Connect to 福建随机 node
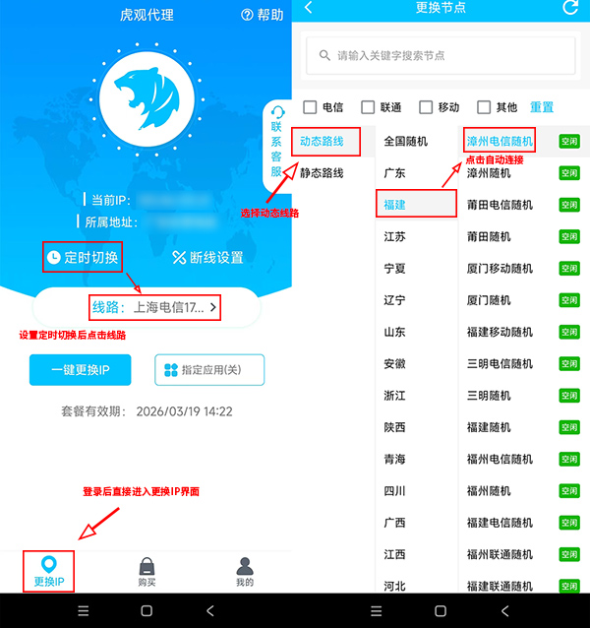 (x=489, y=427)
